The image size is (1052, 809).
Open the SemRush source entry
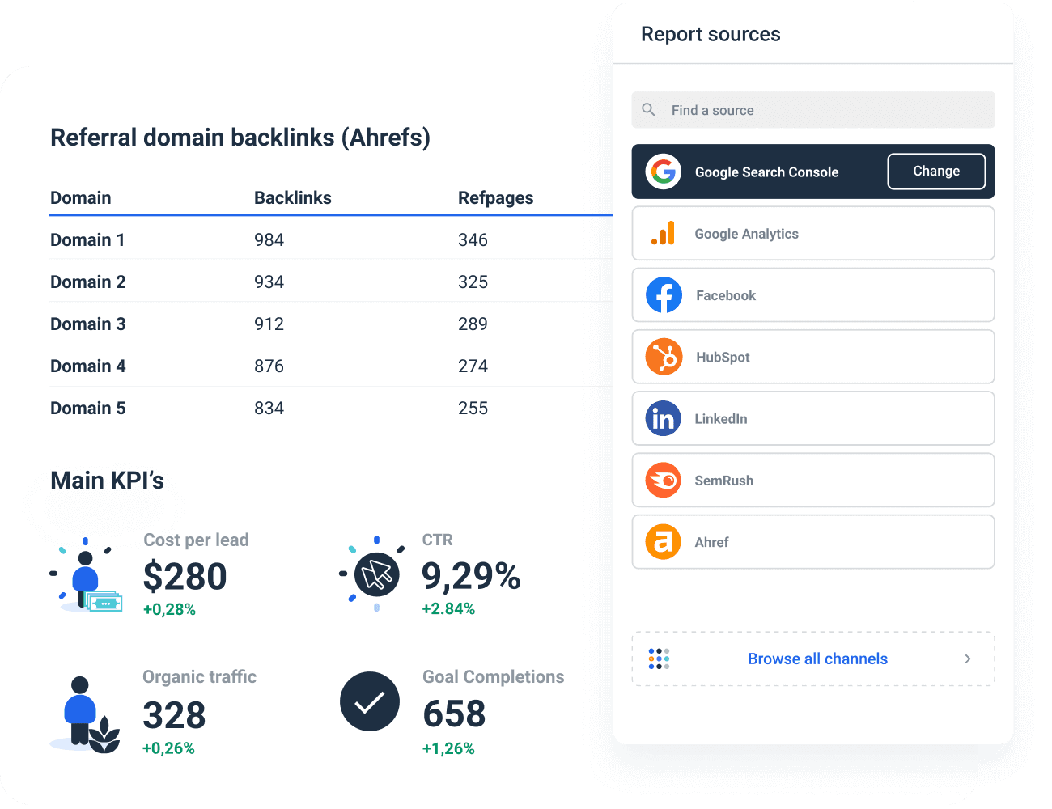tap(812, 480)
